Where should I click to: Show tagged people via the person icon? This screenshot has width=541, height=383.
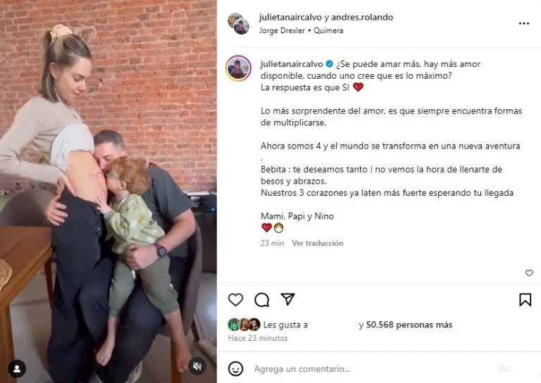(17, 369)
